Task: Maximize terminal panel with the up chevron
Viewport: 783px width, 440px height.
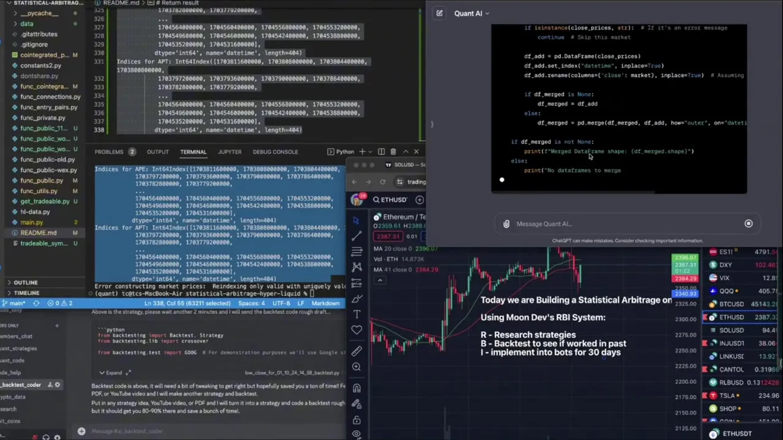Action: 406,152
